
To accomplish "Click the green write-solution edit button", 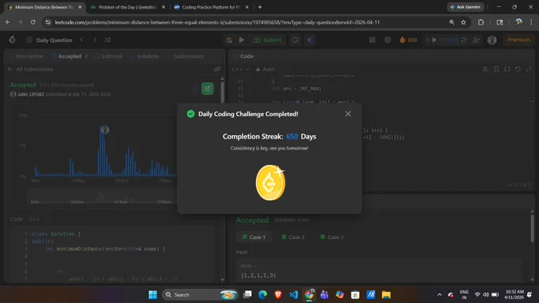I will tap(207, 89).
